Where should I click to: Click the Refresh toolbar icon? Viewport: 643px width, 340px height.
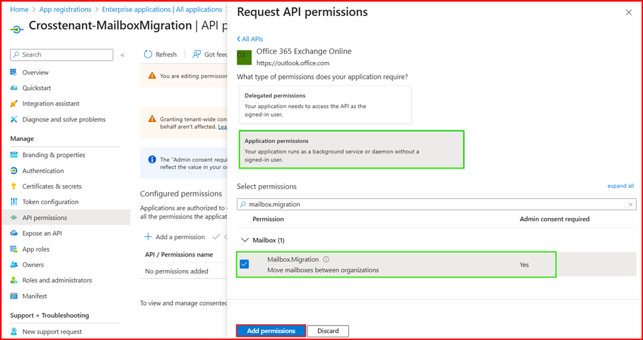click(x=148, y=55)
